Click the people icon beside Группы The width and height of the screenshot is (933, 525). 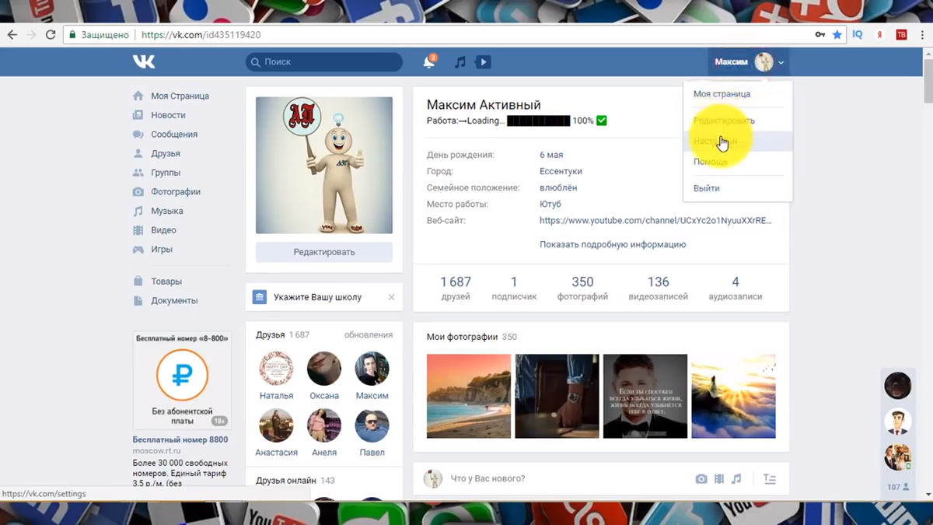[x=138, y=173]
